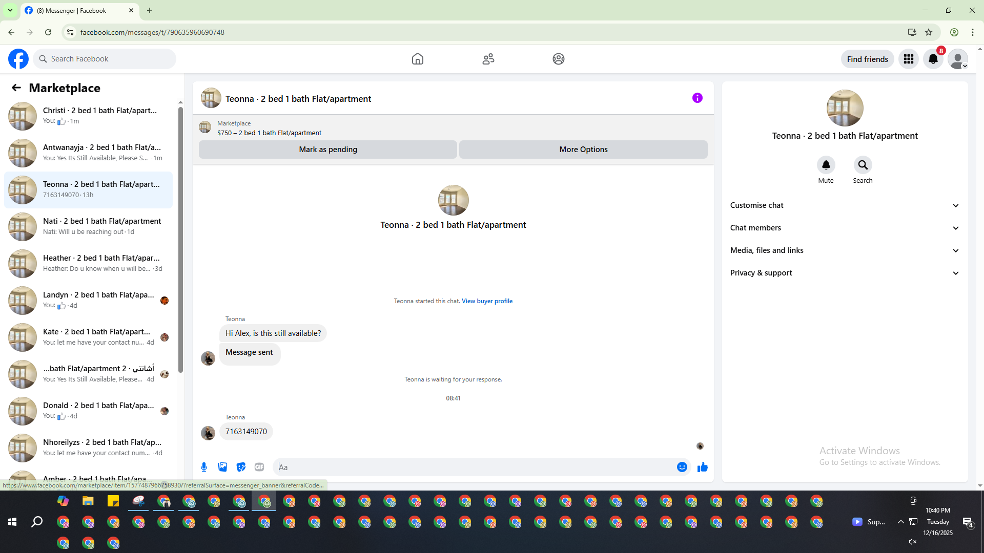The width and height of the screenshot is (984, 553).
Task: Go back from Marketplace with the arrow
Action: coord(16,88)
